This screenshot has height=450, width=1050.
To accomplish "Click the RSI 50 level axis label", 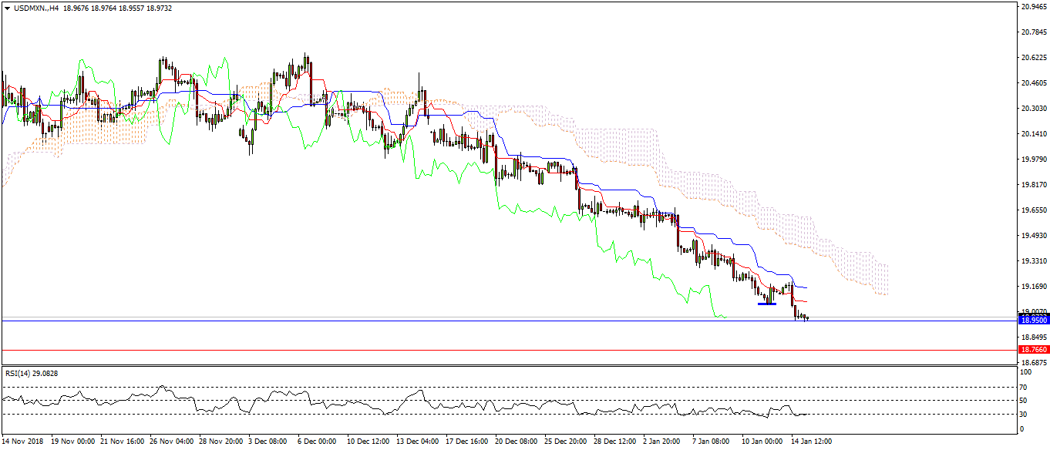I will click(x=1023, y=401).
